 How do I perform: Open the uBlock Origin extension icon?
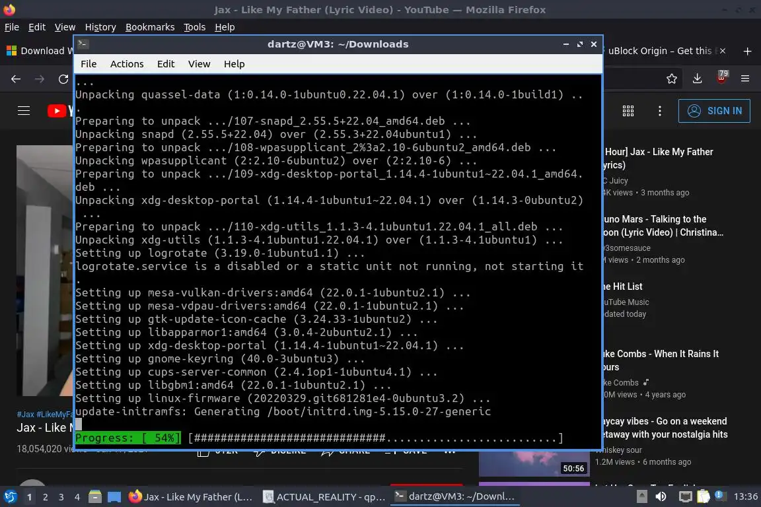pos(722,78)
